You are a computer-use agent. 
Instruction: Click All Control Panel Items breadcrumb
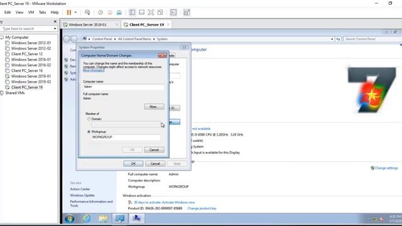[134, 39]
